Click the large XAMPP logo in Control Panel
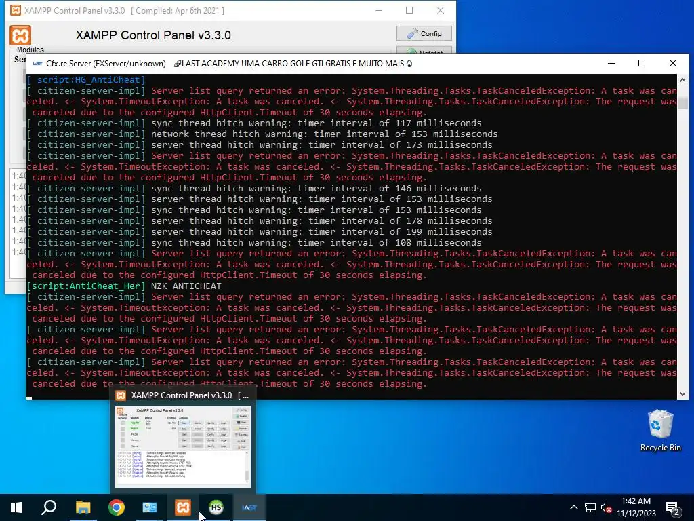Image resolution: width=694 pixels, height=521 pixels. 20,35
